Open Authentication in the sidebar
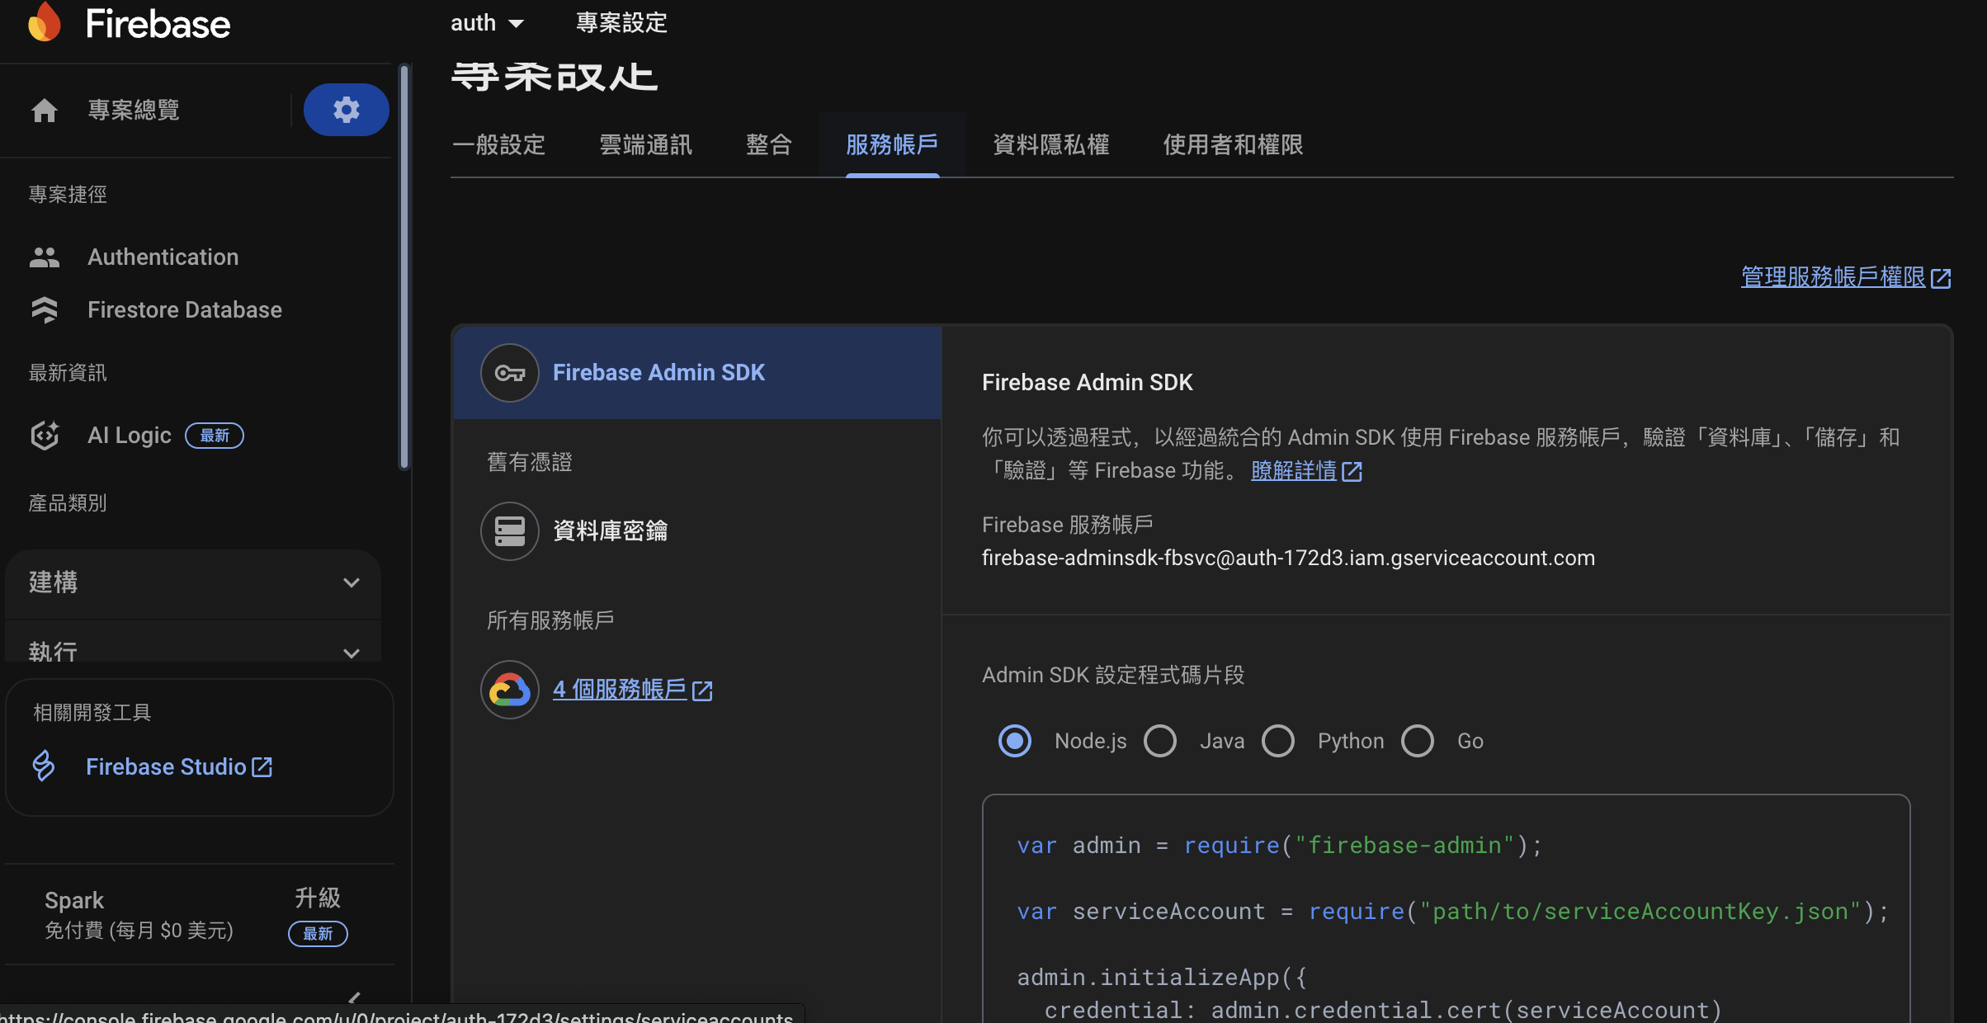Viewport: 1987px width, 1023px height. (163, 257)
